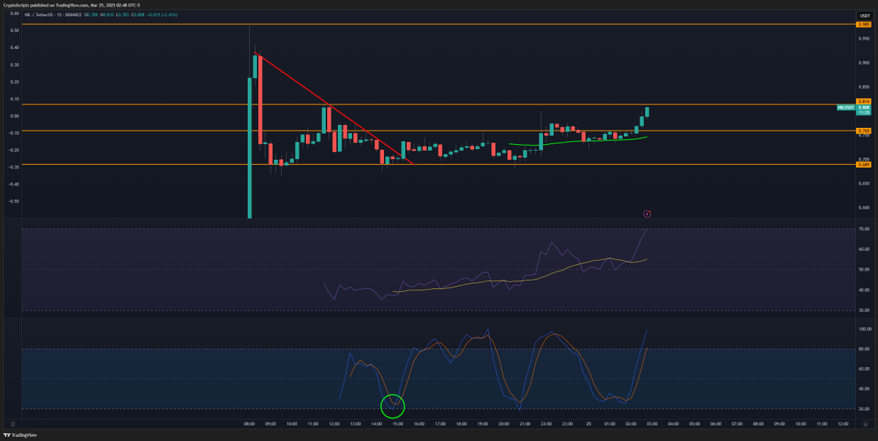Click the 0.00 value on left scale
878x441 pixels.
click(15, 116)
